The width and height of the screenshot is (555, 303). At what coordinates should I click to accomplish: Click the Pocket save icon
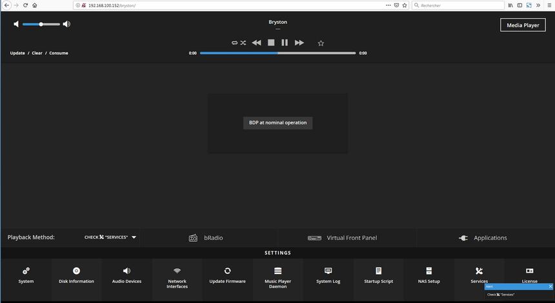[x=396, y=5]
